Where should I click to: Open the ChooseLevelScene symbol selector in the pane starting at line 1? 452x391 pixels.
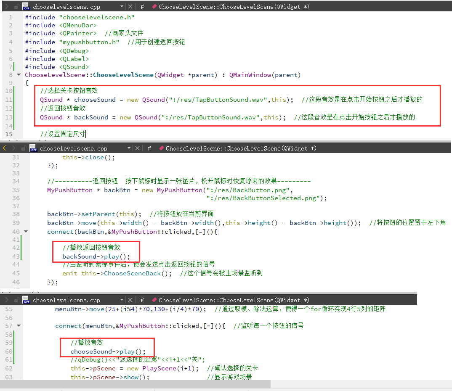[x=234, y=7]
